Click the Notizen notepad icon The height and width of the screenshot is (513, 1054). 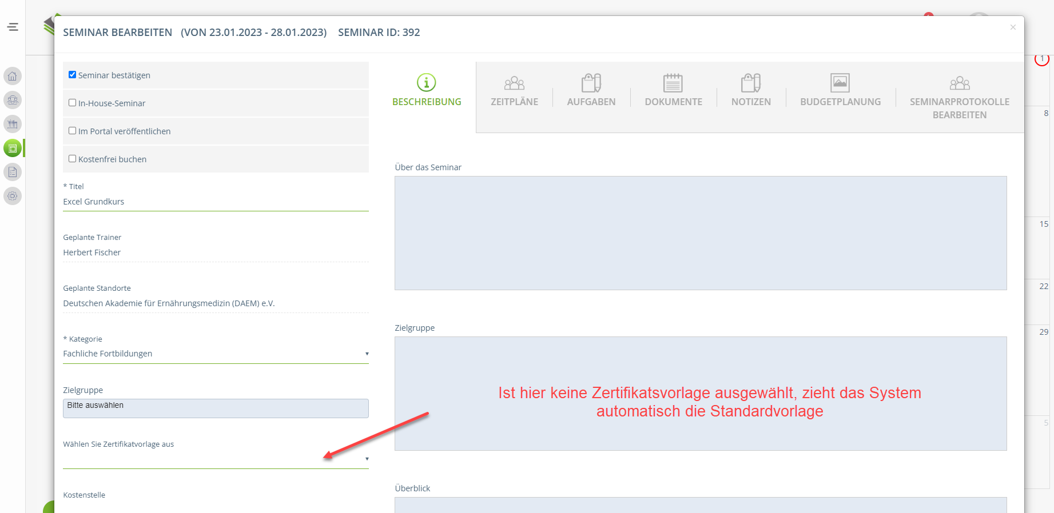click(x=750, y=83)
